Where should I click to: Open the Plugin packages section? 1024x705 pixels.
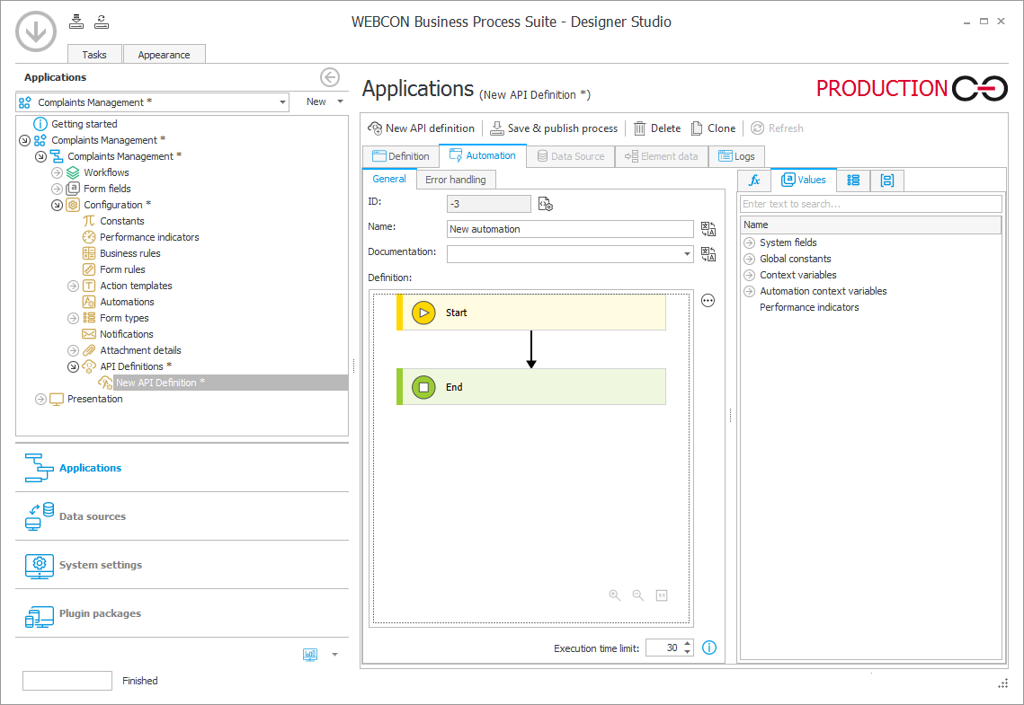click(183, 613)
